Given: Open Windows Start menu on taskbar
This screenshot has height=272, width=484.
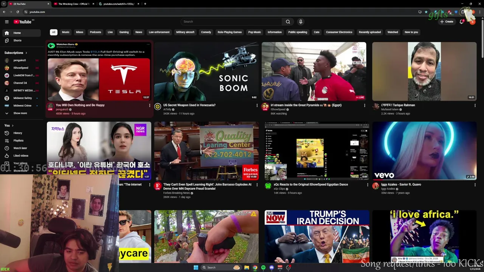Looking at the screenshot, I should coord(196,267).
